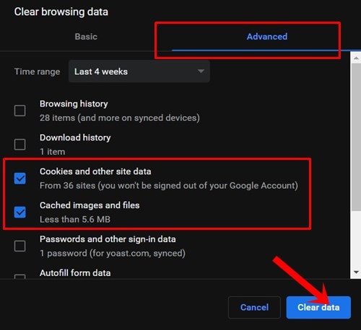Click the scrollbar down arrow
Viewport: 361px width, 330px height.
(356, 272)
